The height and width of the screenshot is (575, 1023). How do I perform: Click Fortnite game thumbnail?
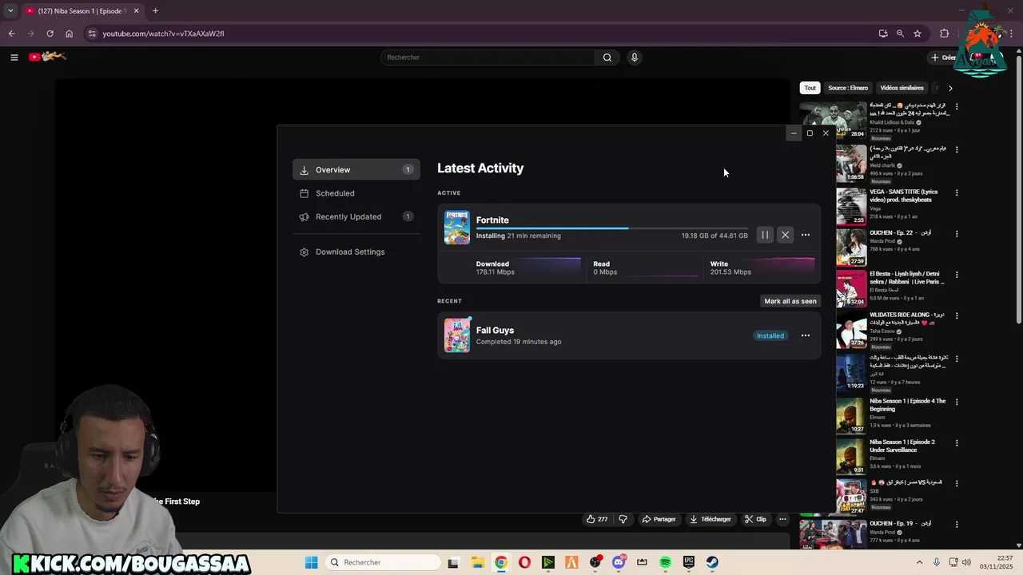tap(457, 228)
